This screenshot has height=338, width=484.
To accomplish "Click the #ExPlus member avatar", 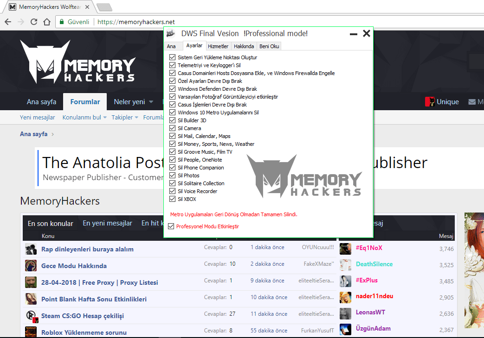I will (345, 281).
